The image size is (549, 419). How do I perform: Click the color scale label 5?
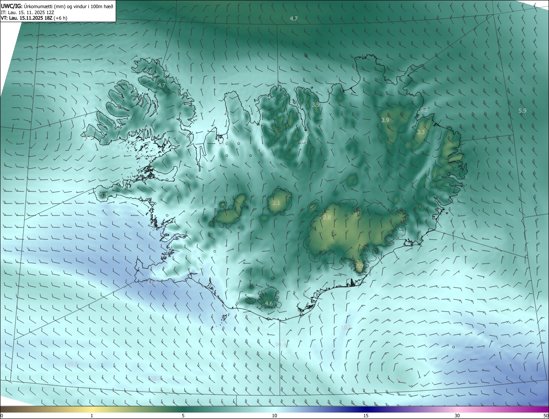coord(183,416)
